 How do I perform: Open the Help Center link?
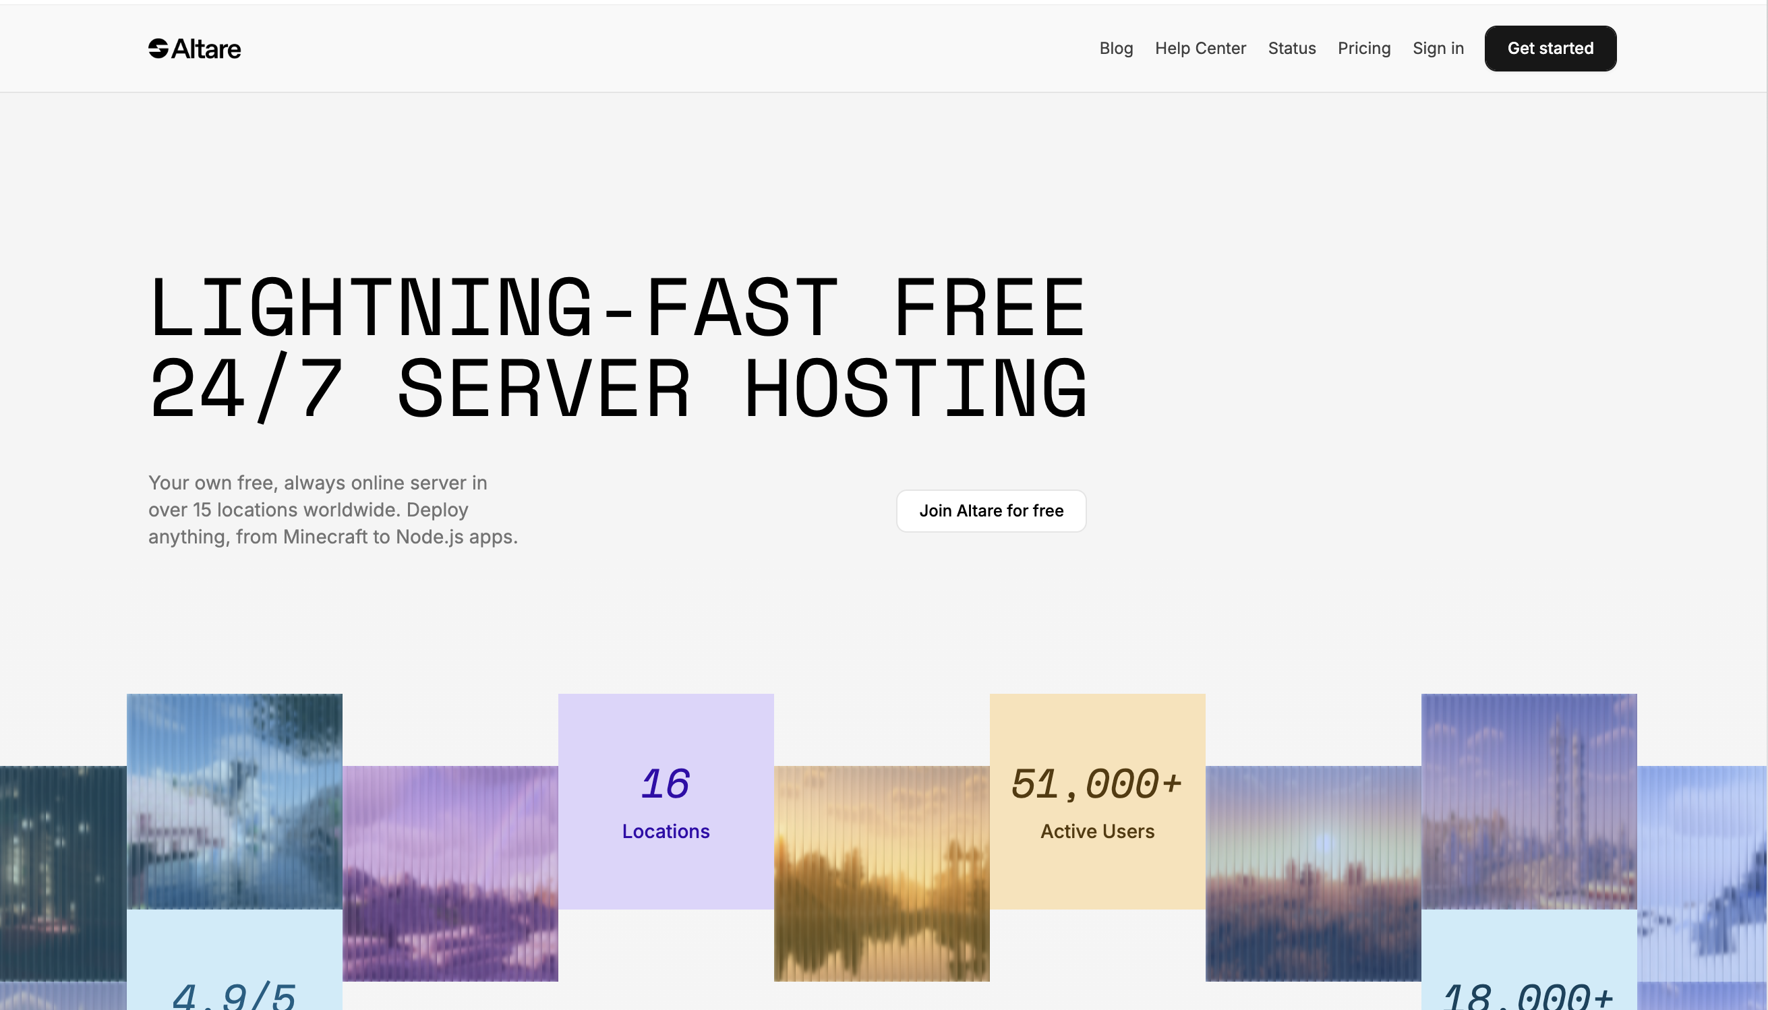coord(1200,49)
